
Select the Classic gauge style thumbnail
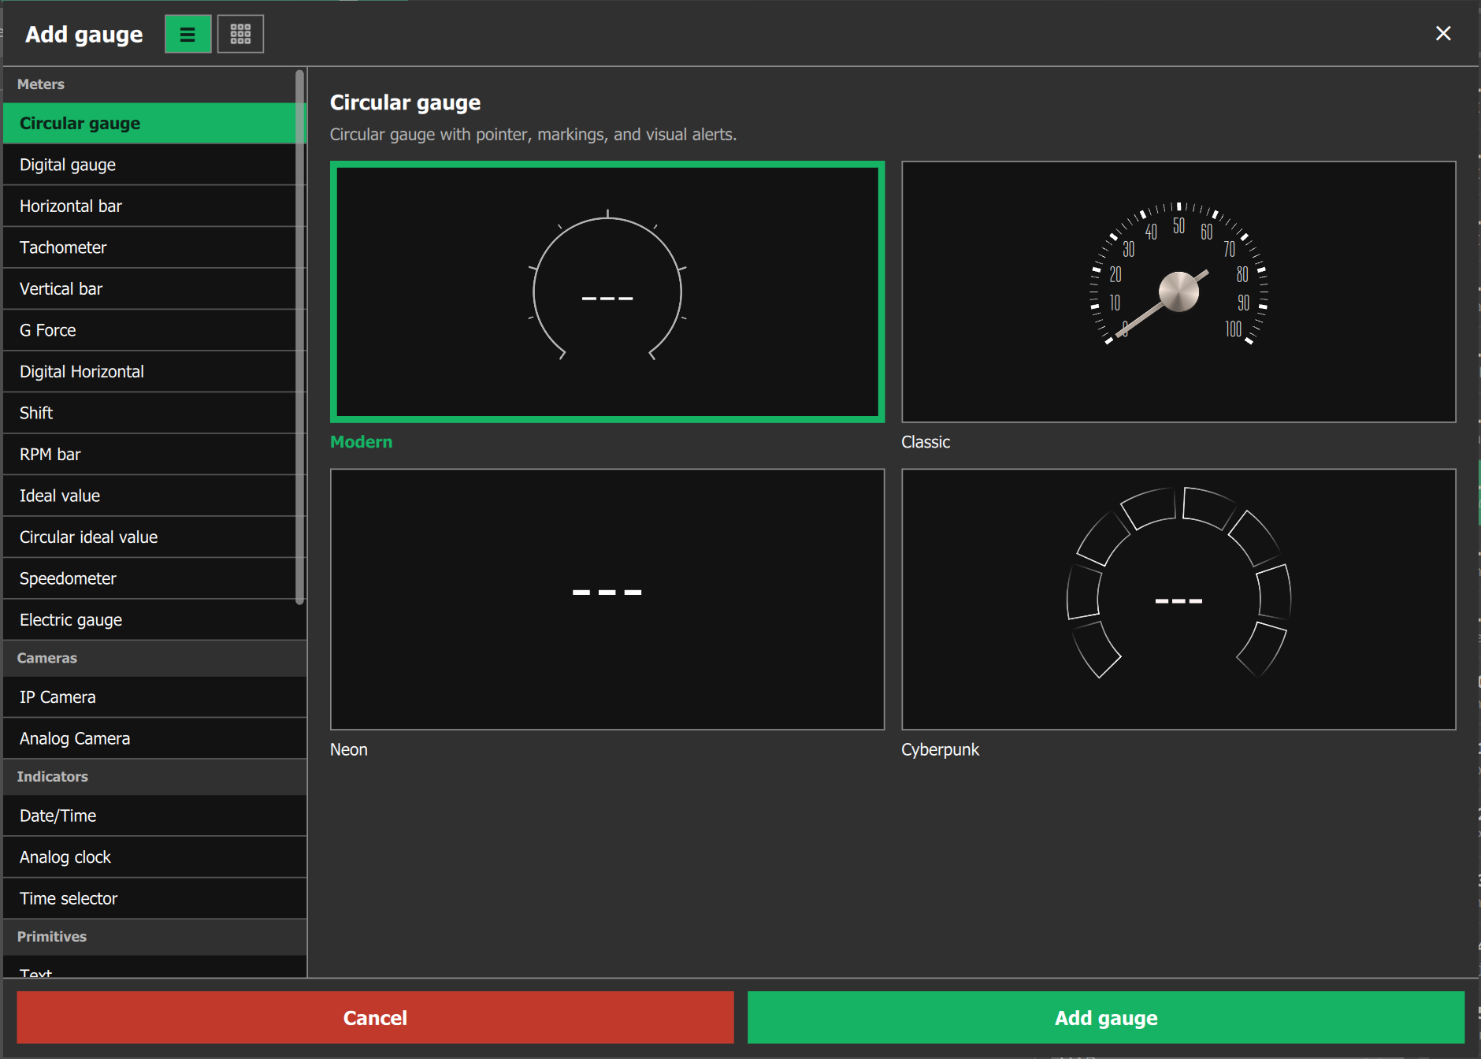coord(1178,292)
